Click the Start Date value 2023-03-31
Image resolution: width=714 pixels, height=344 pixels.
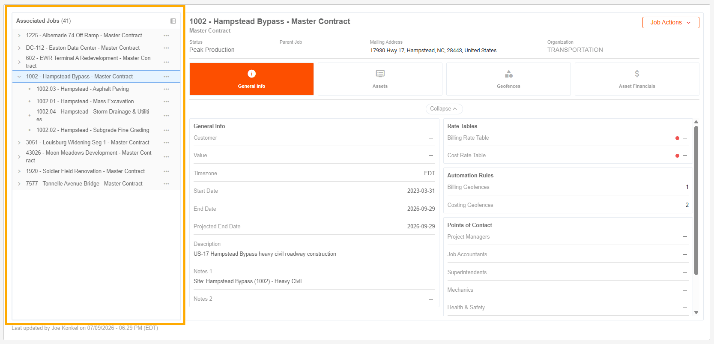pos(421,191)
